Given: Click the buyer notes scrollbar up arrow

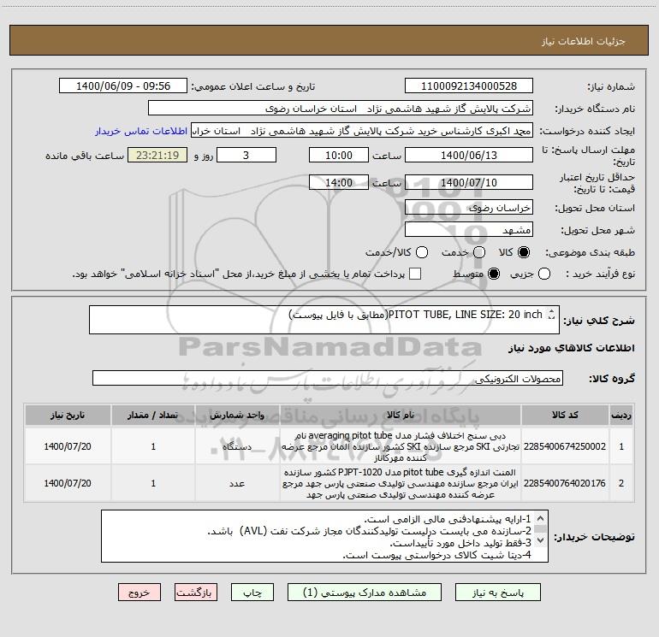Looking at the screenshot, I should point(541,518).
